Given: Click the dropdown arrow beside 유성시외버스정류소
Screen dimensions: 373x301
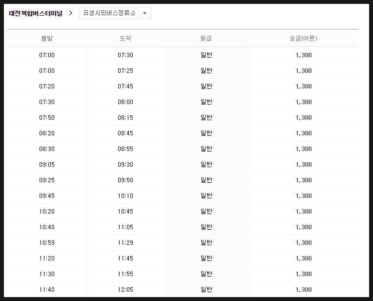Looking at the screenshot, I should point(145,13).
